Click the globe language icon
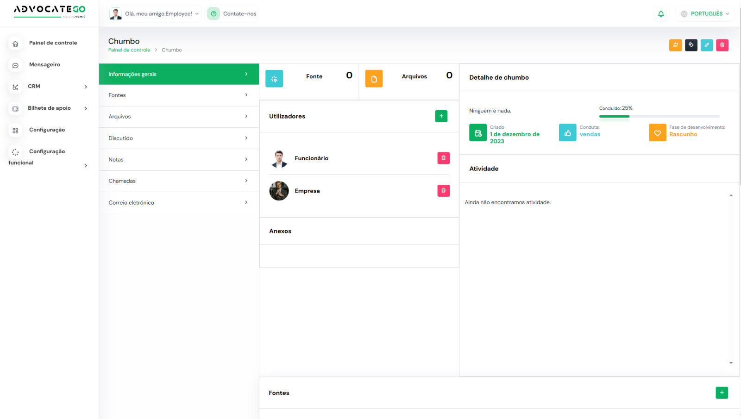The width and height of the screenshot is (741, 419). [x=684, y=14]
